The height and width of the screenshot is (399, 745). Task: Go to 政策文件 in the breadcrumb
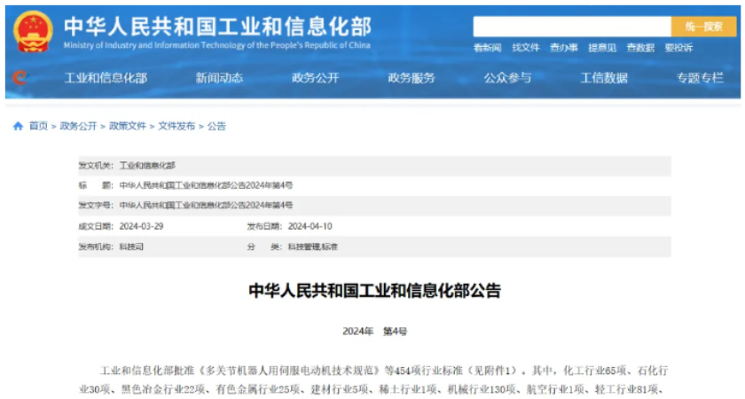coord(128,126)
